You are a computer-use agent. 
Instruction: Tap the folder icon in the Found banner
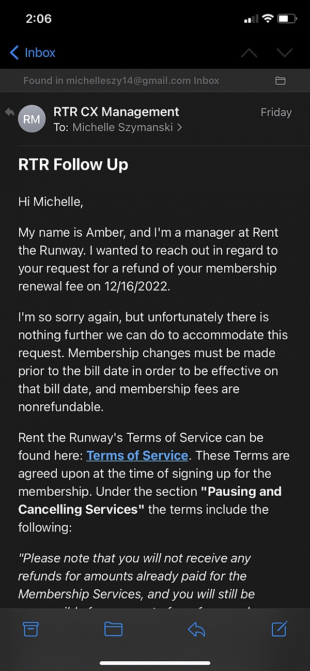(x=281, y=81)
